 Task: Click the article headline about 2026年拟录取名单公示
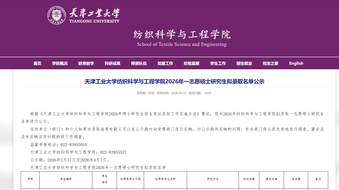tap(174, 82)
